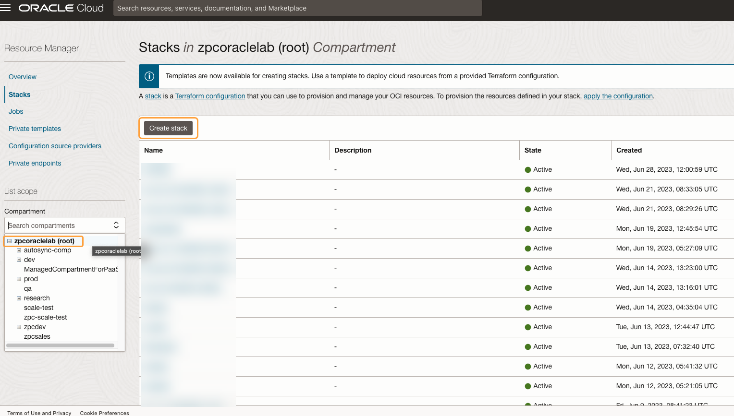This screenshot has width=734, height=416.
Task: Click the Create stack button
Action: pos(168,128)
